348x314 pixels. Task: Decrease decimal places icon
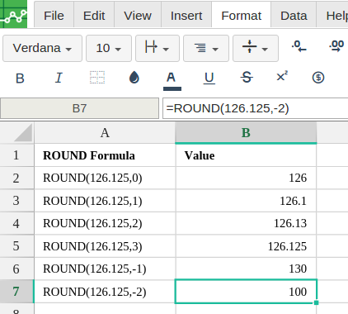(x=299, y=46)
